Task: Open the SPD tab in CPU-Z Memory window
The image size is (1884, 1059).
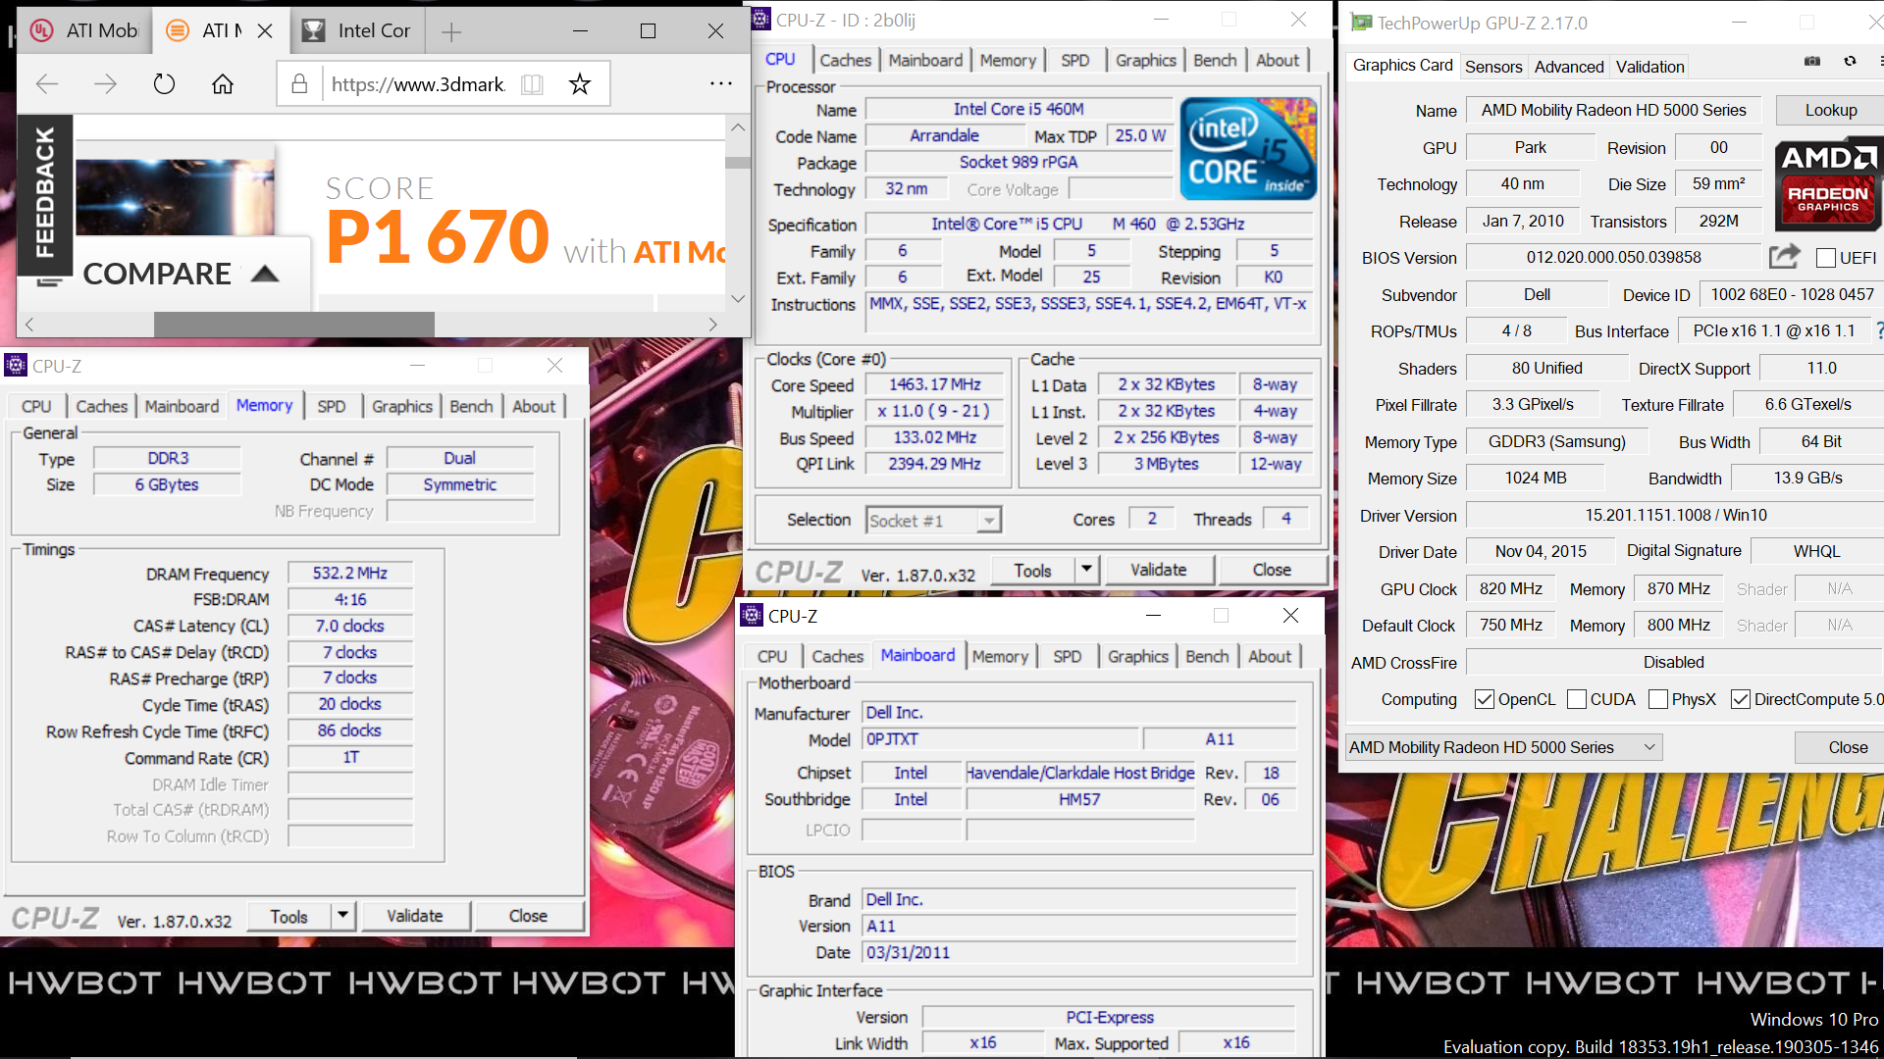Action: tap(332, 406)
